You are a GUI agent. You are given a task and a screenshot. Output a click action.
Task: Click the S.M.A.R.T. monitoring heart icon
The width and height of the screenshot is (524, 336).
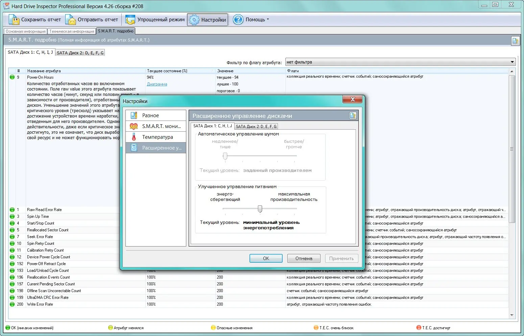click(134, 126)
